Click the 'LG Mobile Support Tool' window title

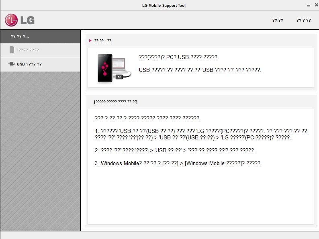pyautogui.click(x=164, y=6)
